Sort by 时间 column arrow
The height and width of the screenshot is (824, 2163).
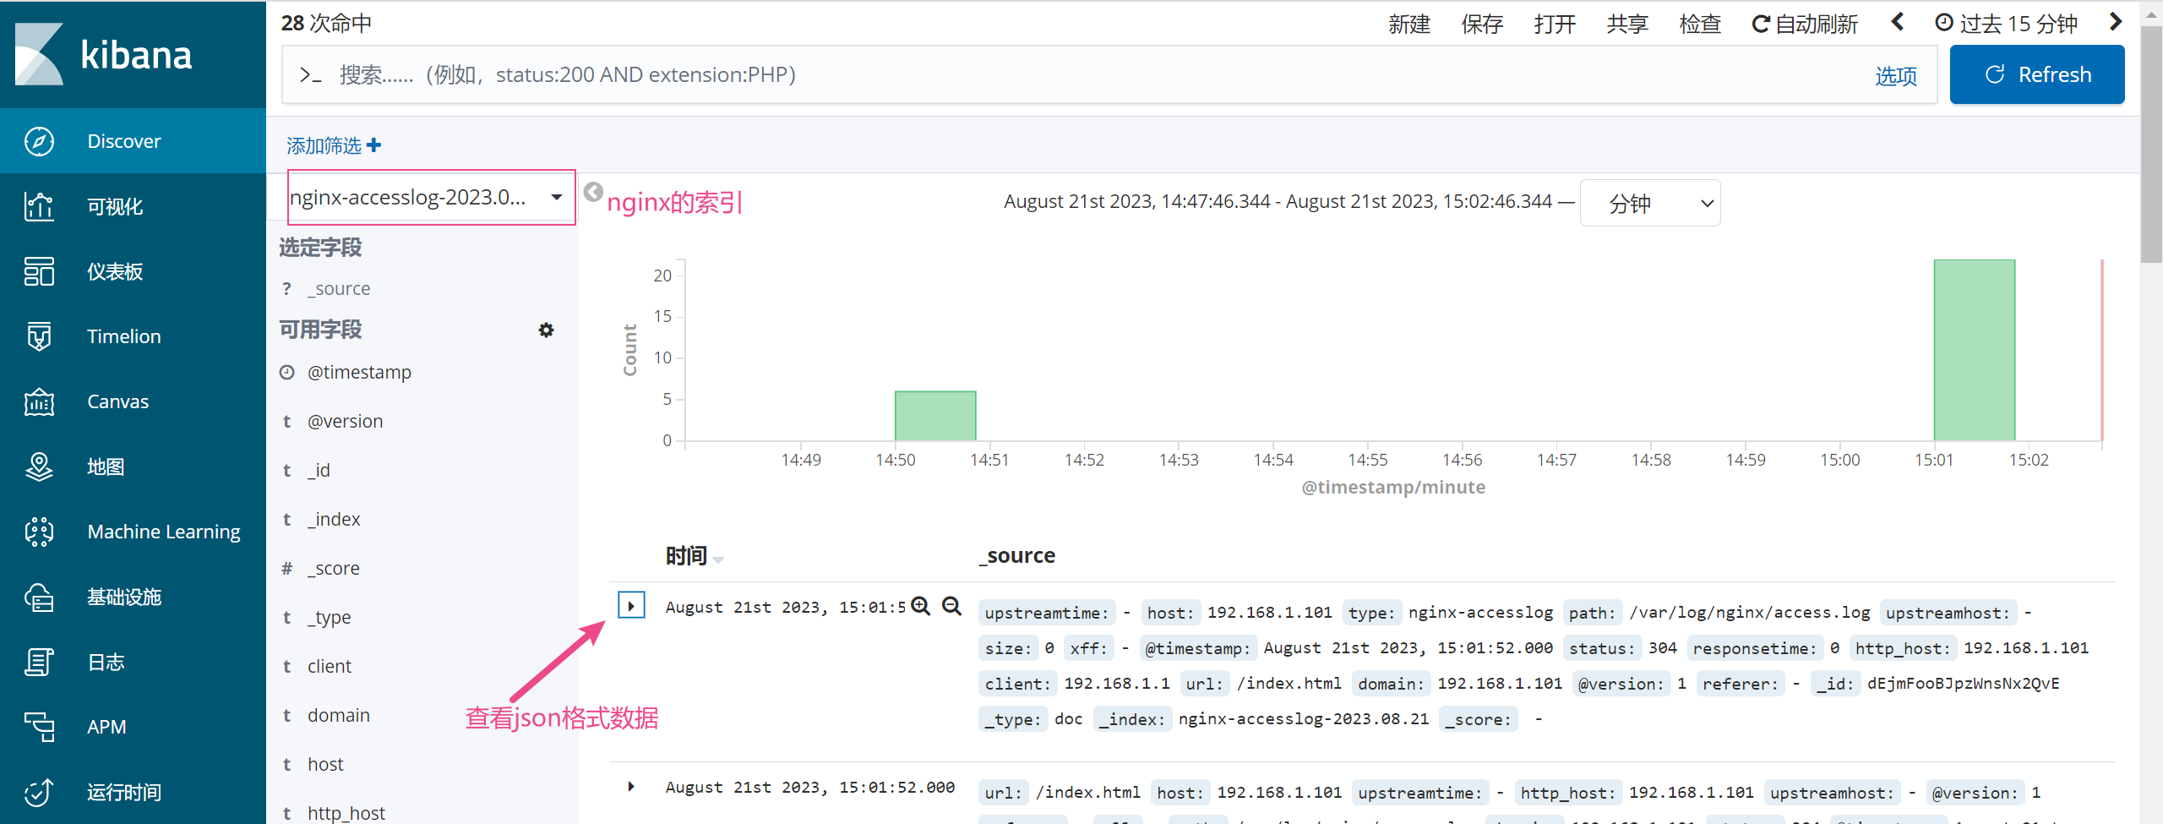click(718, 559)
